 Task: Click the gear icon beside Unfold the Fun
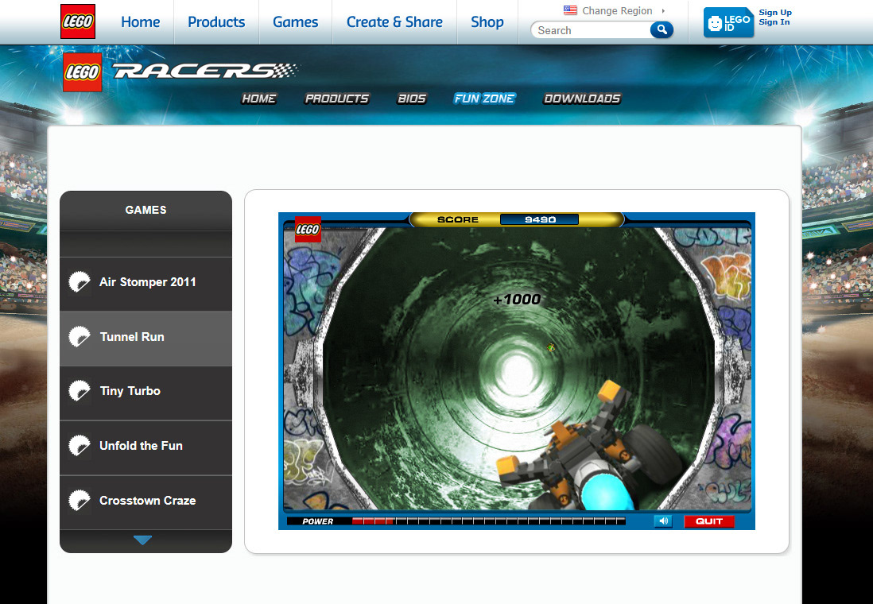(79, 445)
